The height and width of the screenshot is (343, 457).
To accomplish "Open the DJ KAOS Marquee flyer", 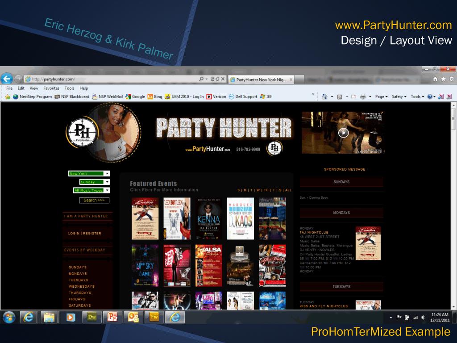I will (241, 218).
